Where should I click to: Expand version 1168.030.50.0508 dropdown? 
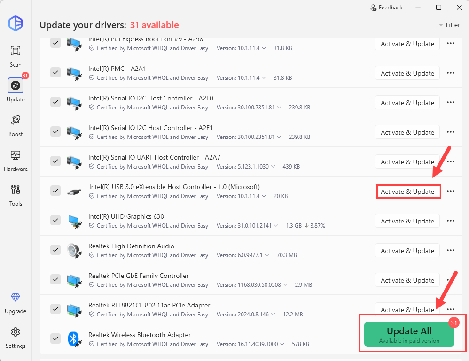285,285
